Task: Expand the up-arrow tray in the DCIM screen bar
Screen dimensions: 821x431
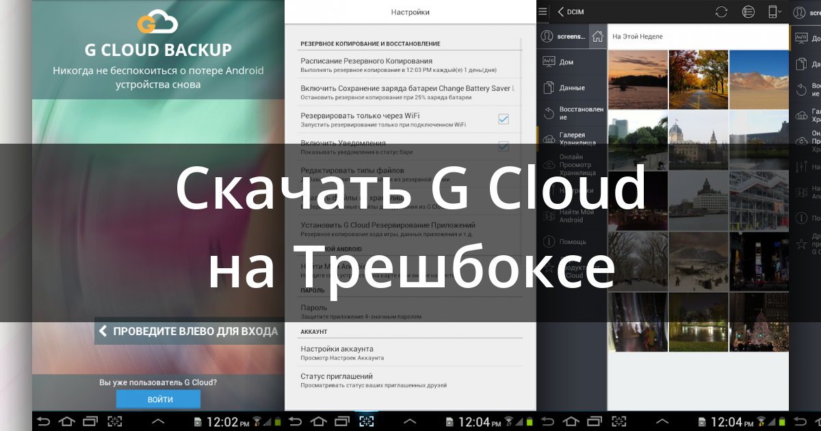Action: [661, 421]
